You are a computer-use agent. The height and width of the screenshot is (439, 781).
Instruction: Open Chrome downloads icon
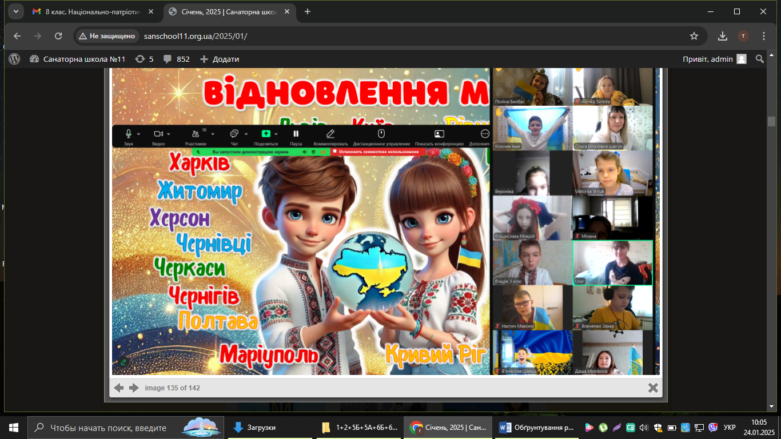point(723,36)
